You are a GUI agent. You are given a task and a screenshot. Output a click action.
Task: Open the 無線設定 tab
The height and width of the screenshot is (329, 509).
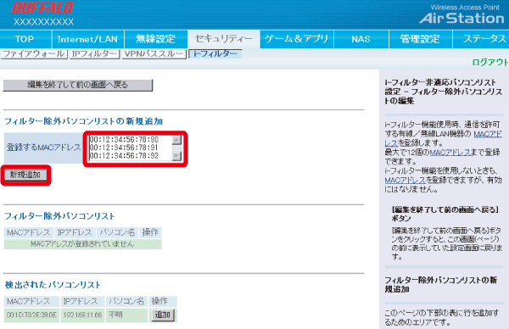(x=156, y=39)
